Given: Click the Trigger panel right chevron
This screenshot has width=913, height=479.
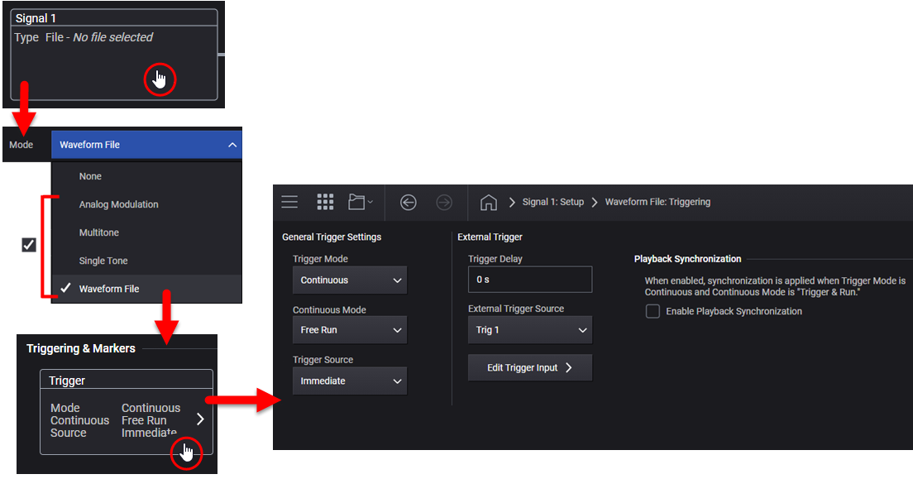Looking at the screenshot, I should pos(199,419).
